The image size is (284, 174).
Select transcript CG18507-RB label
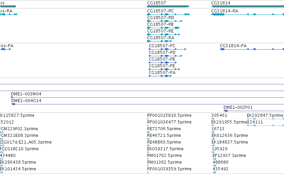[160, 24]
